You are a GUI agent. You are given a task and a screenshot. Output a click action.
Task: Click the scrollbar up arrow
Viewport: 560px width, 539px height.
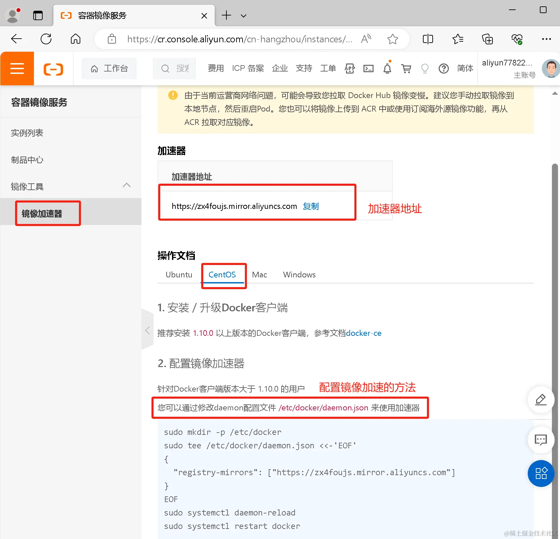[x=555, y=93]
